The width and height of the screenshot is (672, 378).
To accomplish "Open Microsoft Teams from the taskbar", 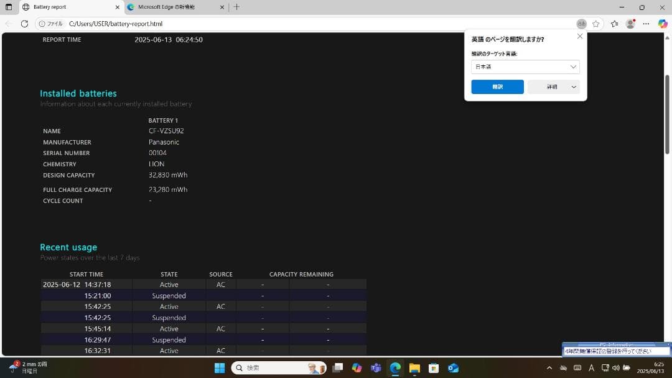I will point(376,368).
